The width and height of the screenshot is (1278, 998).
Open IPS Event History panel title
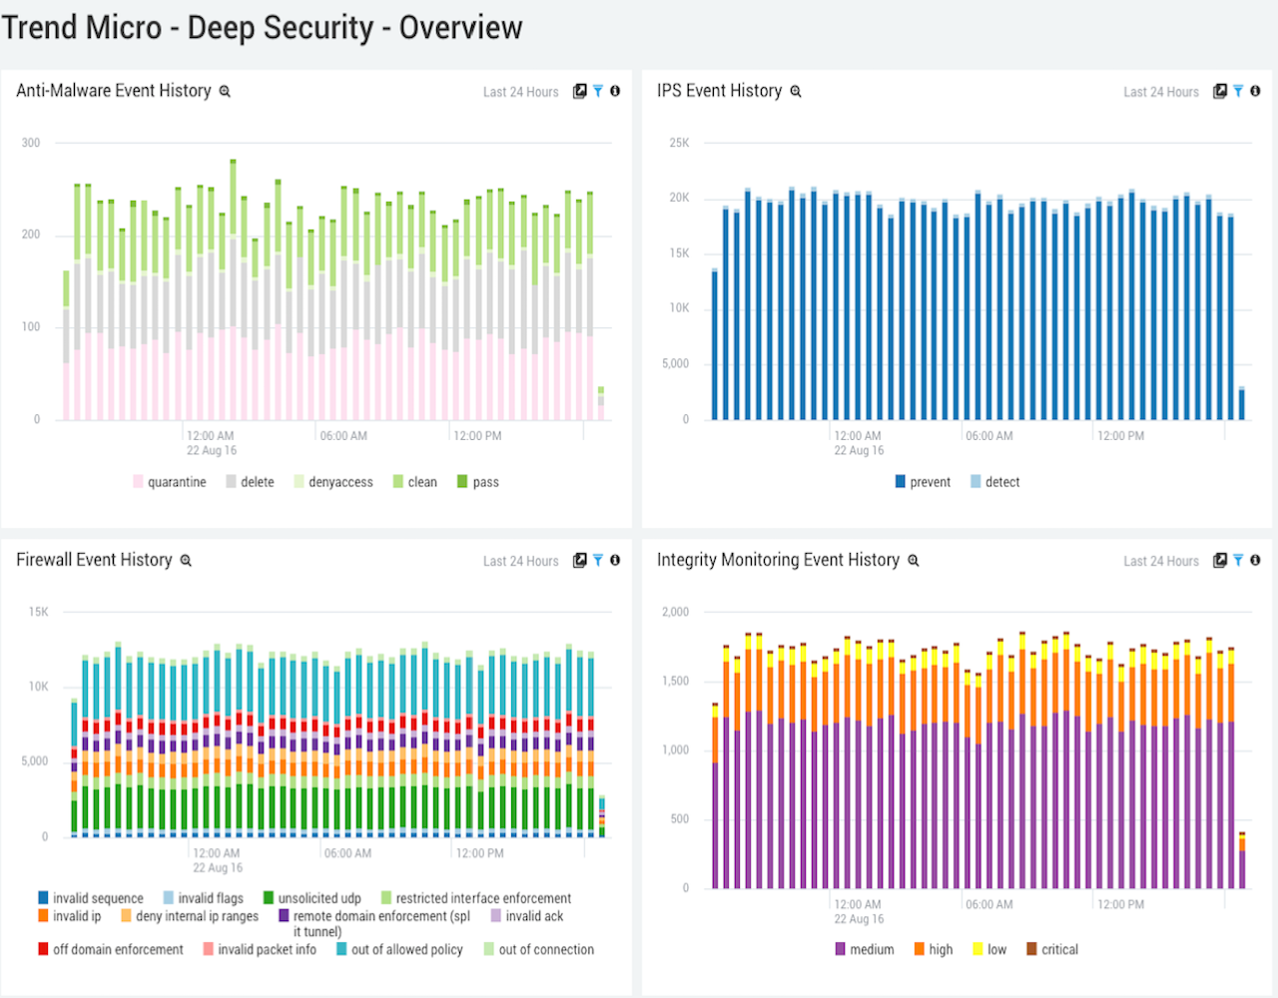tap(720, 91)
